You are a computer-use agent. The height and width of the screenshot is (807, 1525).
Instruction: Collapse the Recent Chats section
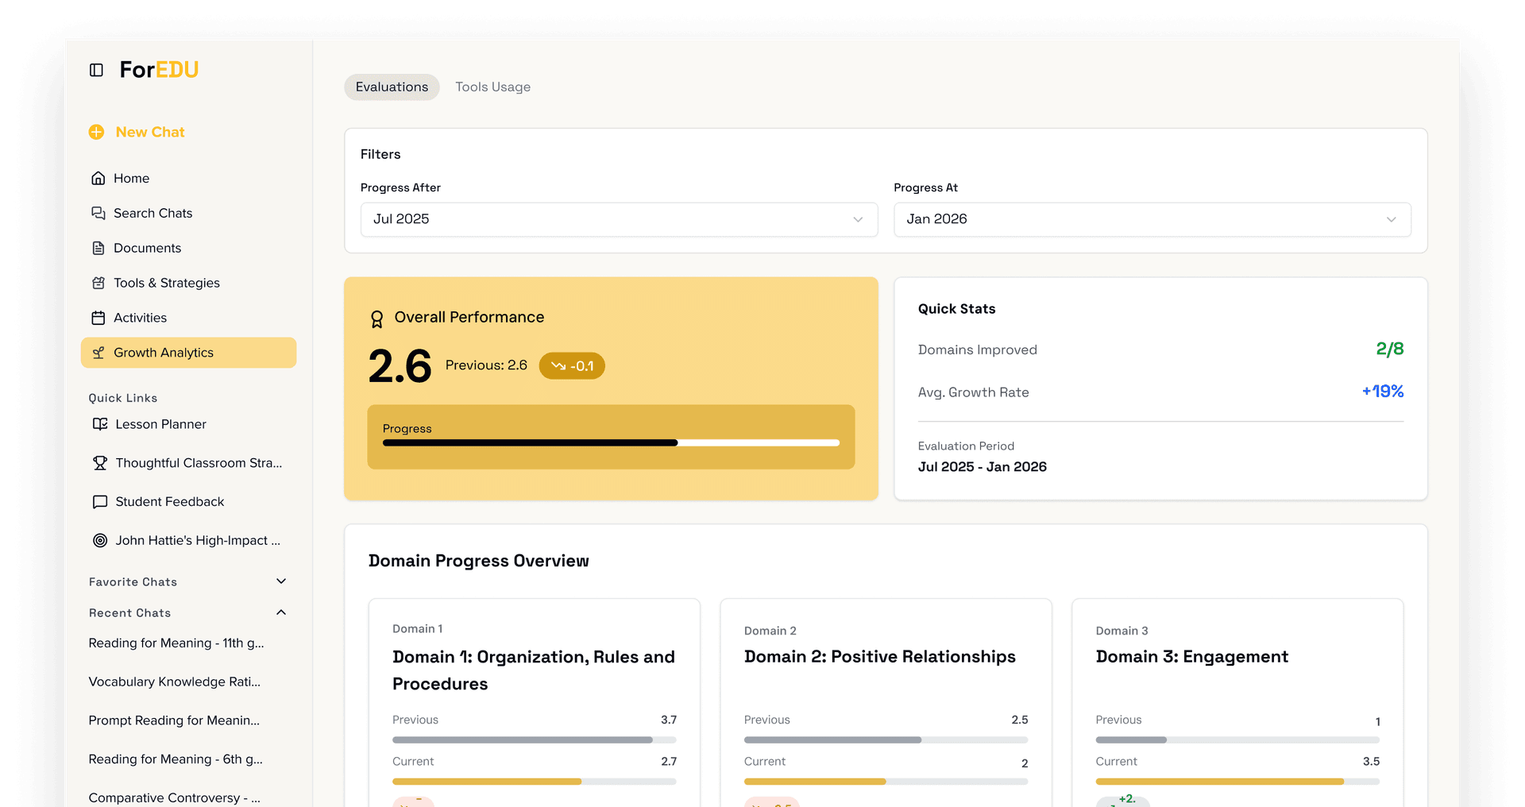coord(280,612)
